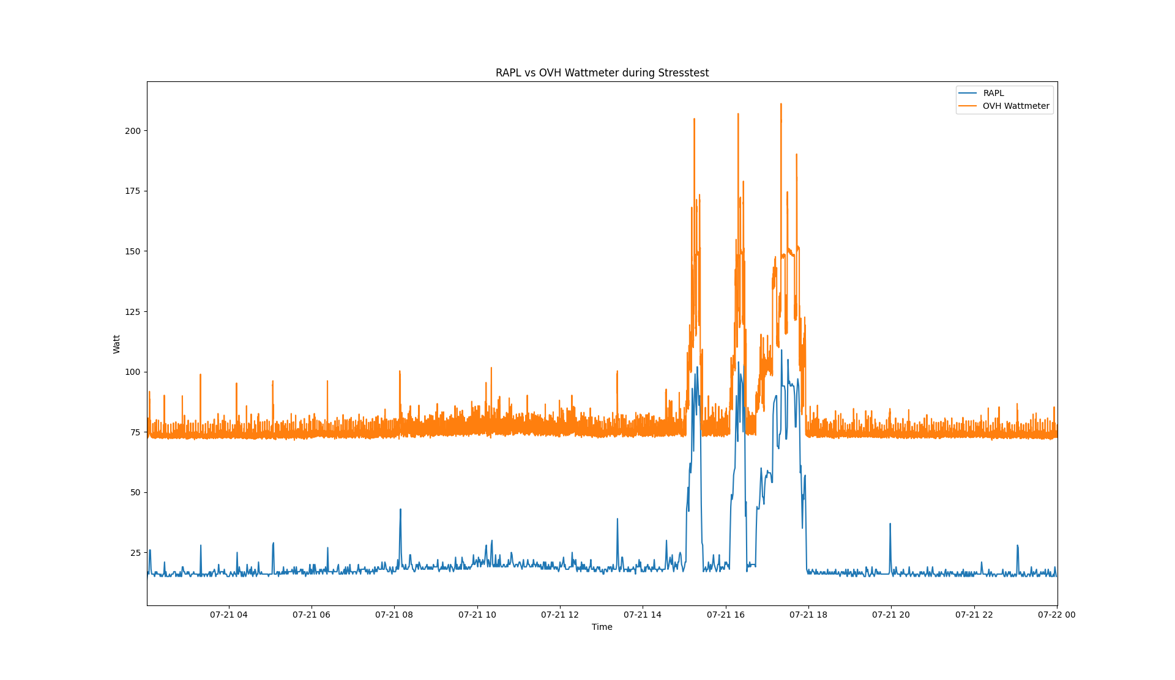Click the chart title about Stresstest

(602, 73)
